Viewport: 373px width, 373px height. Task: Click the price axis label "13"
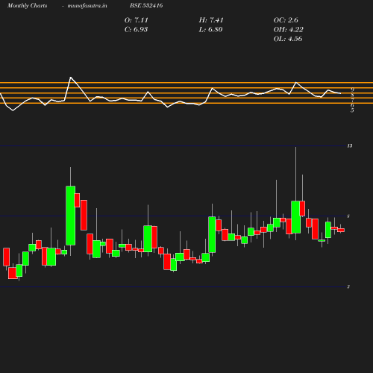pos(350,146)
